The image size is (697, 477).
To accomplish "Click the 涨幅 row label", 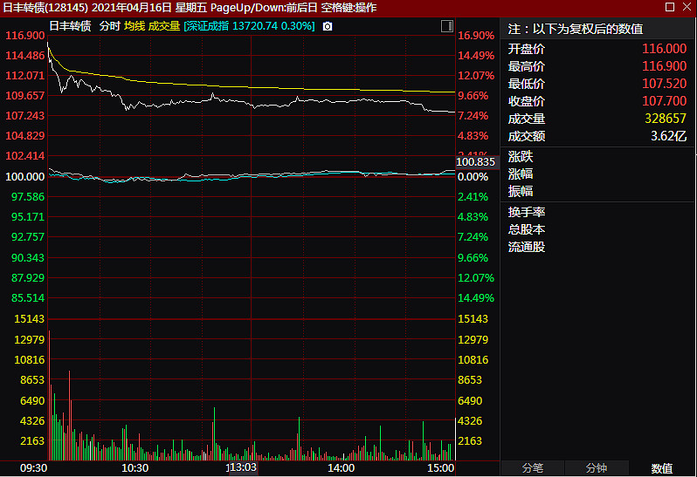I will pyautogui.click(x=521, y=174).
